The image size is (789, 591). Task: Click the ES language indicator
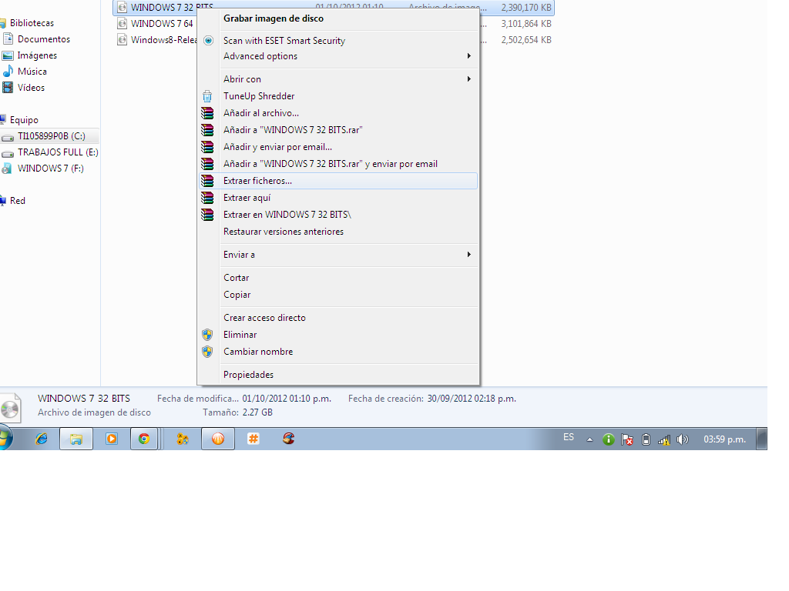[x=569, y=437]
